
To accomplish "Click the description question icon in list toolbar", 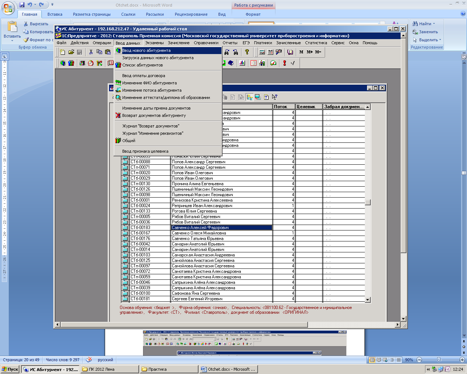I will pos(266,97).
